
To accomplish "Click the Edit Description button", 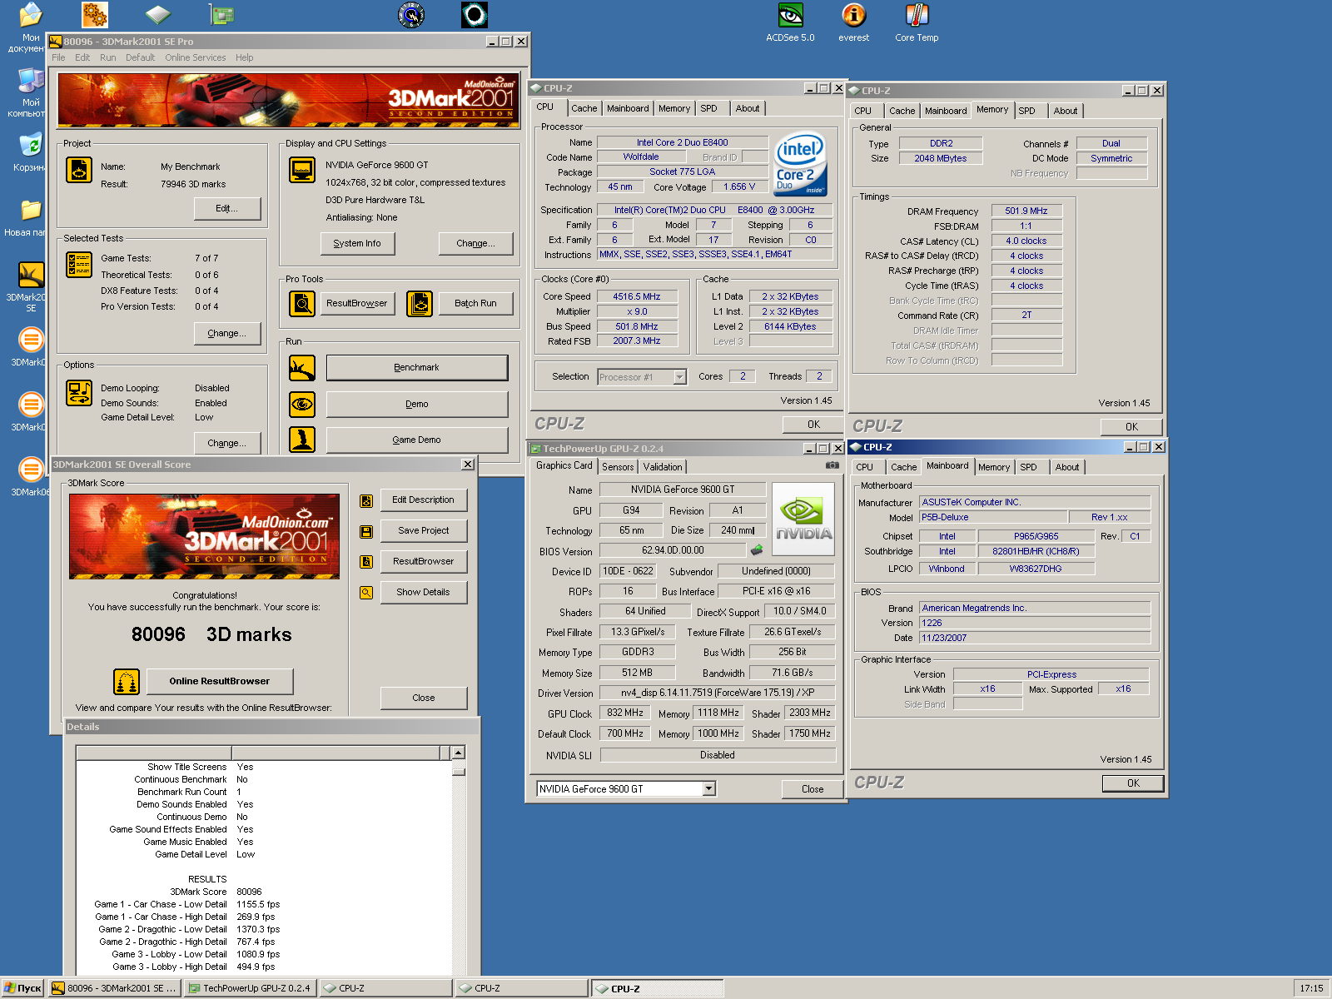I will coord(424,500).
